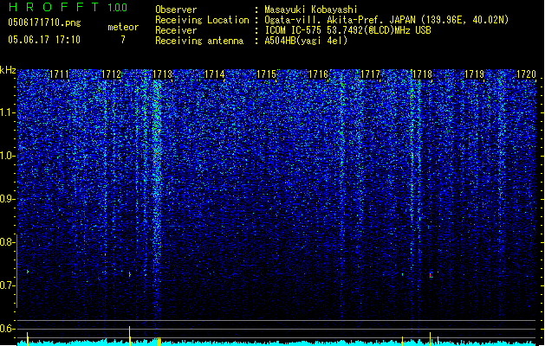545x346 pixels.
Task: Click the kHz axis unit label
Action: click(8, 70)
